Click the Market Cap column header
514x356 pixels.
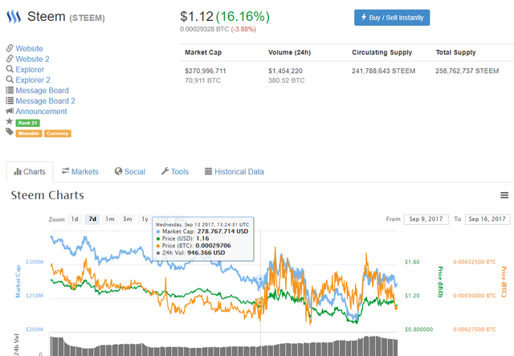[x=203, y=52]
